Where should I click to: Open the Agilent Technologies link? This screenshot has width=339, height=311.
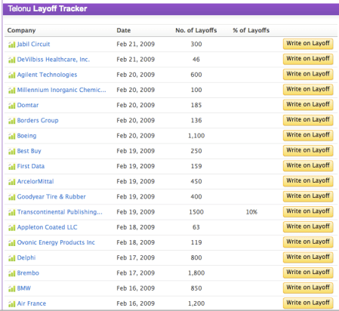pos(47,75)
